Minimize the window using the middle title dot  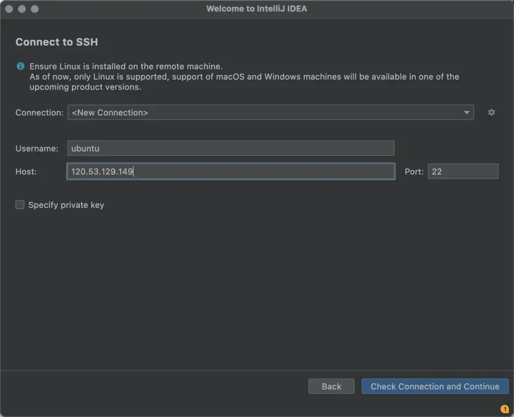click(22, 9)
